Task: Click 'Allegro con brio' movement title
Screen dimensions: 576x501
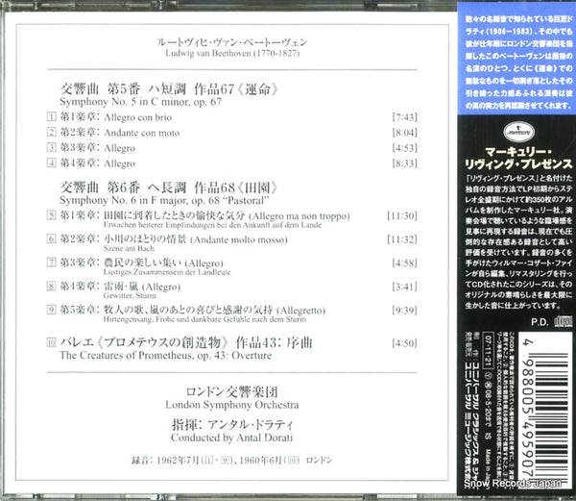Action: [x=137, y=117]
